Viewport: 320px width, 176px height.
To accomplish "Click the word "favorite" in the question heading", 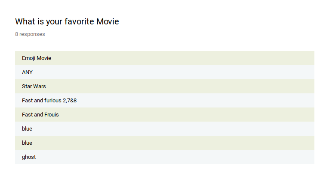I will [79, 21].
